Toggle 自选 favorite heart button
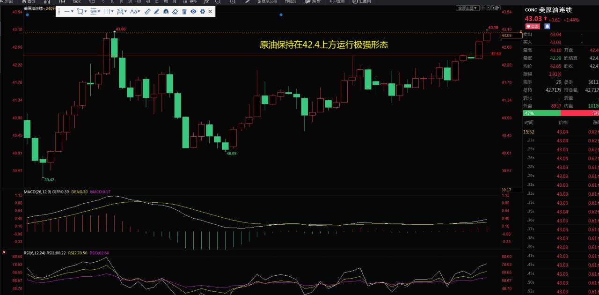 click(x=533, y=27)
